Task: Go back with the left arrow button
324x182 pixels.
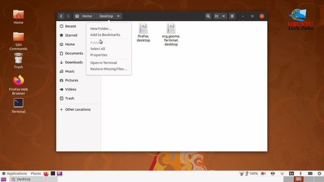Action: (61, 16)
